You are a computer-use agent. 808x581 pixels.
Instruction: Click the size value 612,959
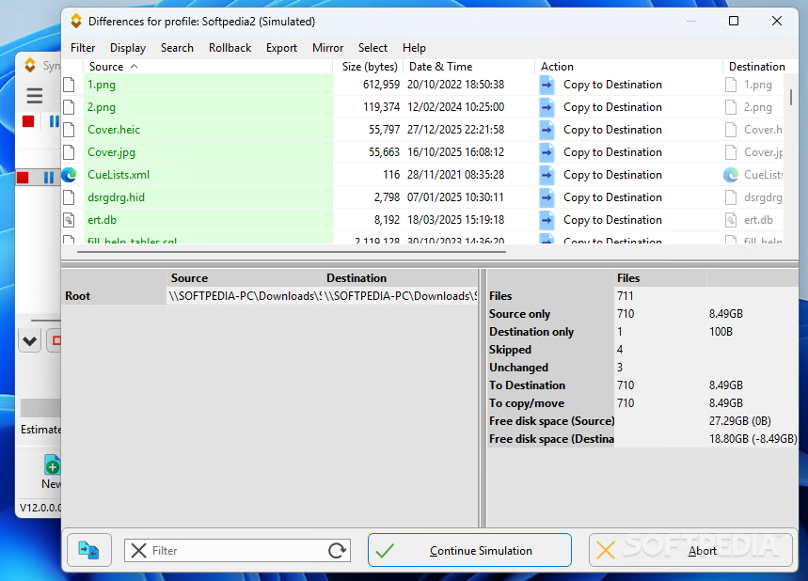click(x=381, y=85)
